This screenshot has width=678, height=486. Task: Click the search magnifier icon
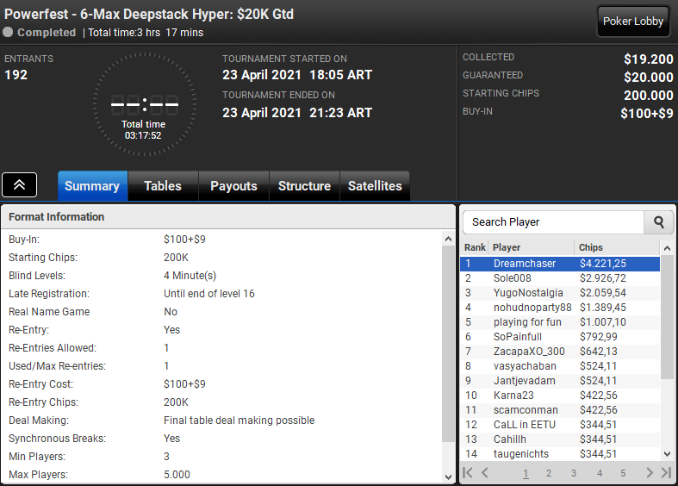pos(658,221)
